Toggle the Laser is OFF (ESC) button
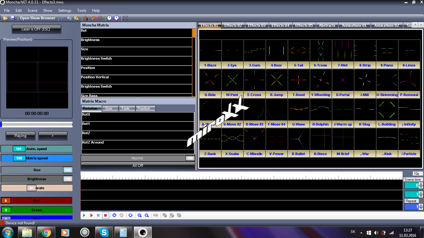This screenshot has height=238, width=424. pos(36,30)
